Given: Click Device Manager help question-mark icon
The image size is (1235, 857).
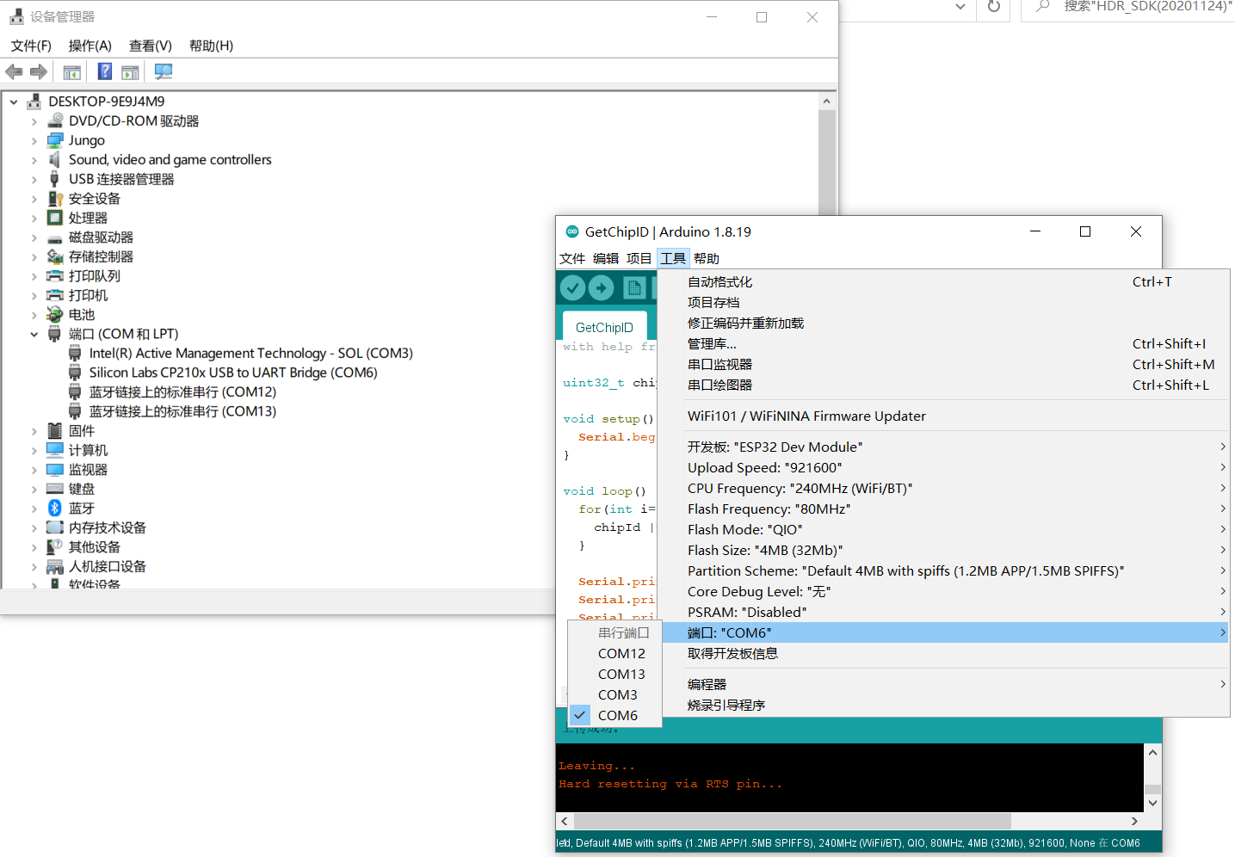Looking at the screenshot, I should (104, 72).
